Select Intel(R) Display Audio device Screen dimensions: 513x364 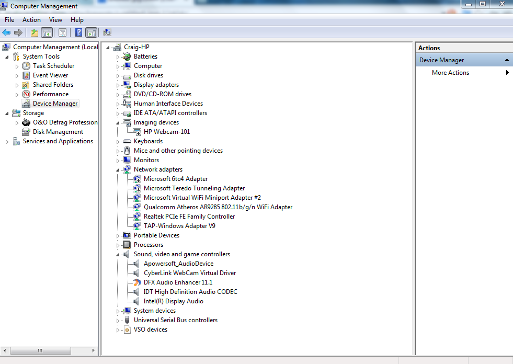coord(174,301)
